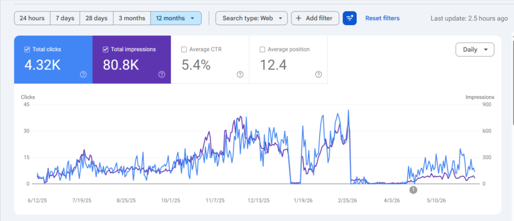Click the Last update: 2.5 hours ago text
Viewport: 514px width, 221px height.
(469, 19)
